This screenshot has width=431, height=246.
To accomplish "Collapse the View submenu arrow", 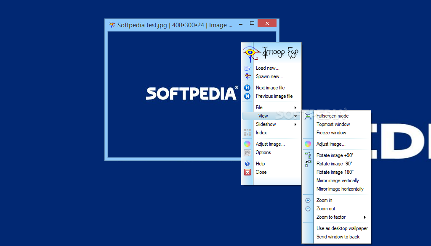I will click(296, 116).
